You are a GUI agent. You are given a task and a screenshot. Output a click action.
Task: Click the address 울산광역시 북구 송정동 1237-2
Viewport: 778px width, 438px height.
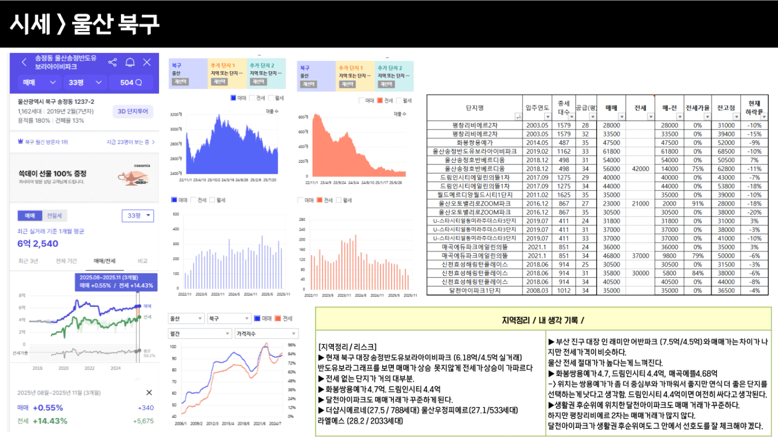56,102
